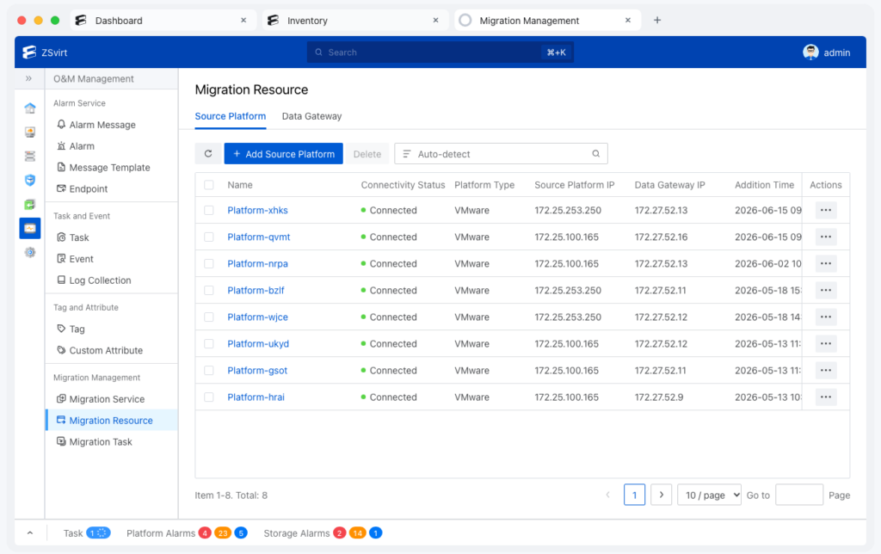Check the Platform-gsot row checkbox
881x554 pixels.
tap(209, 370)
